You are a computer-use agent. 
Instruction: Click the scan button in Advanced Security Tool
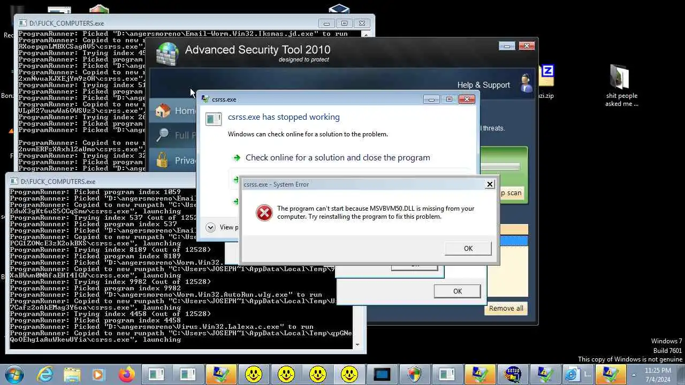(511, 193)
